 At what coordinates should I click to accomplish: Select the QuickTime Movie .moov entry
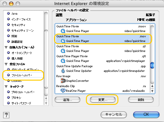point(102,29)
